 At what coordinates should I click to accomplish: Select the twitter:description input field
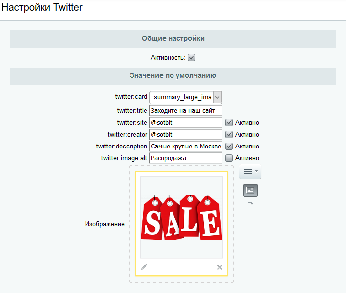185,146
